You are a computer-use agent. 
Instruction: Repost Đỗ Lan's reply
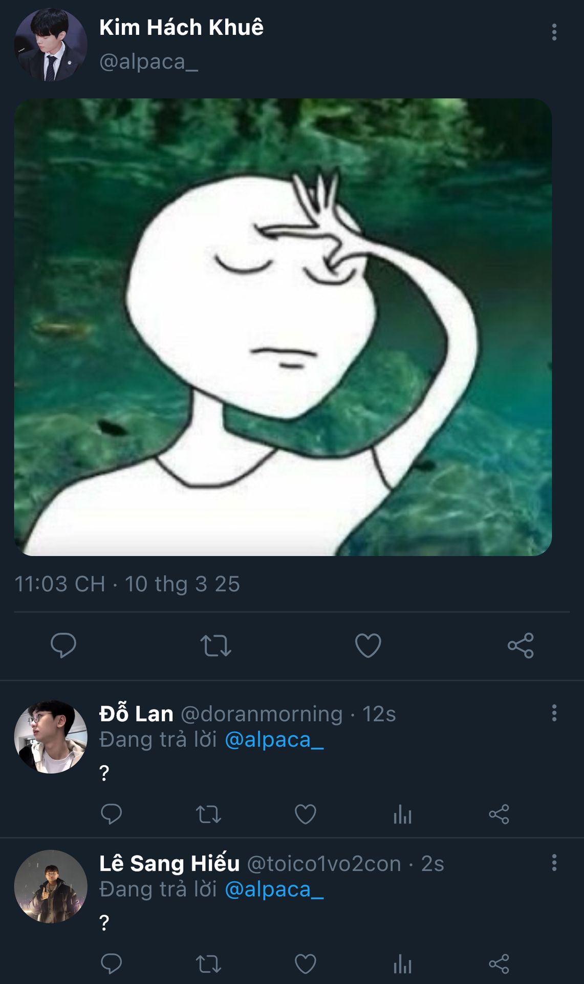pos(208,814)
